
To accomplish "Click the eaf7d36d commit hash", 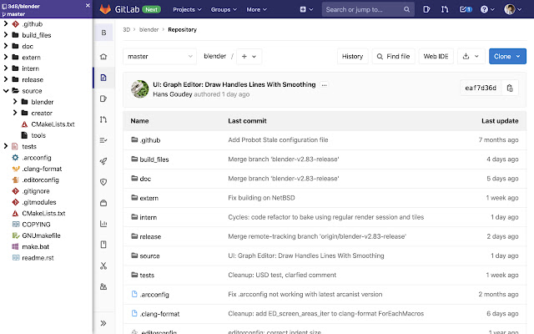I will [x=481, y=88].
